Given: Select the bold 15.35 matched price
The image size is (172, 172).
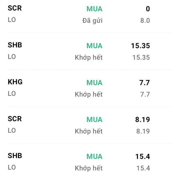Looking at the screenshot, I should pos(140,46).
